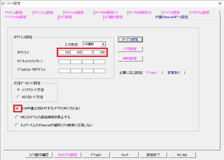224x160 pixels.
Task: Click first octet of IPアドレス field
Action: click(65, 53)
